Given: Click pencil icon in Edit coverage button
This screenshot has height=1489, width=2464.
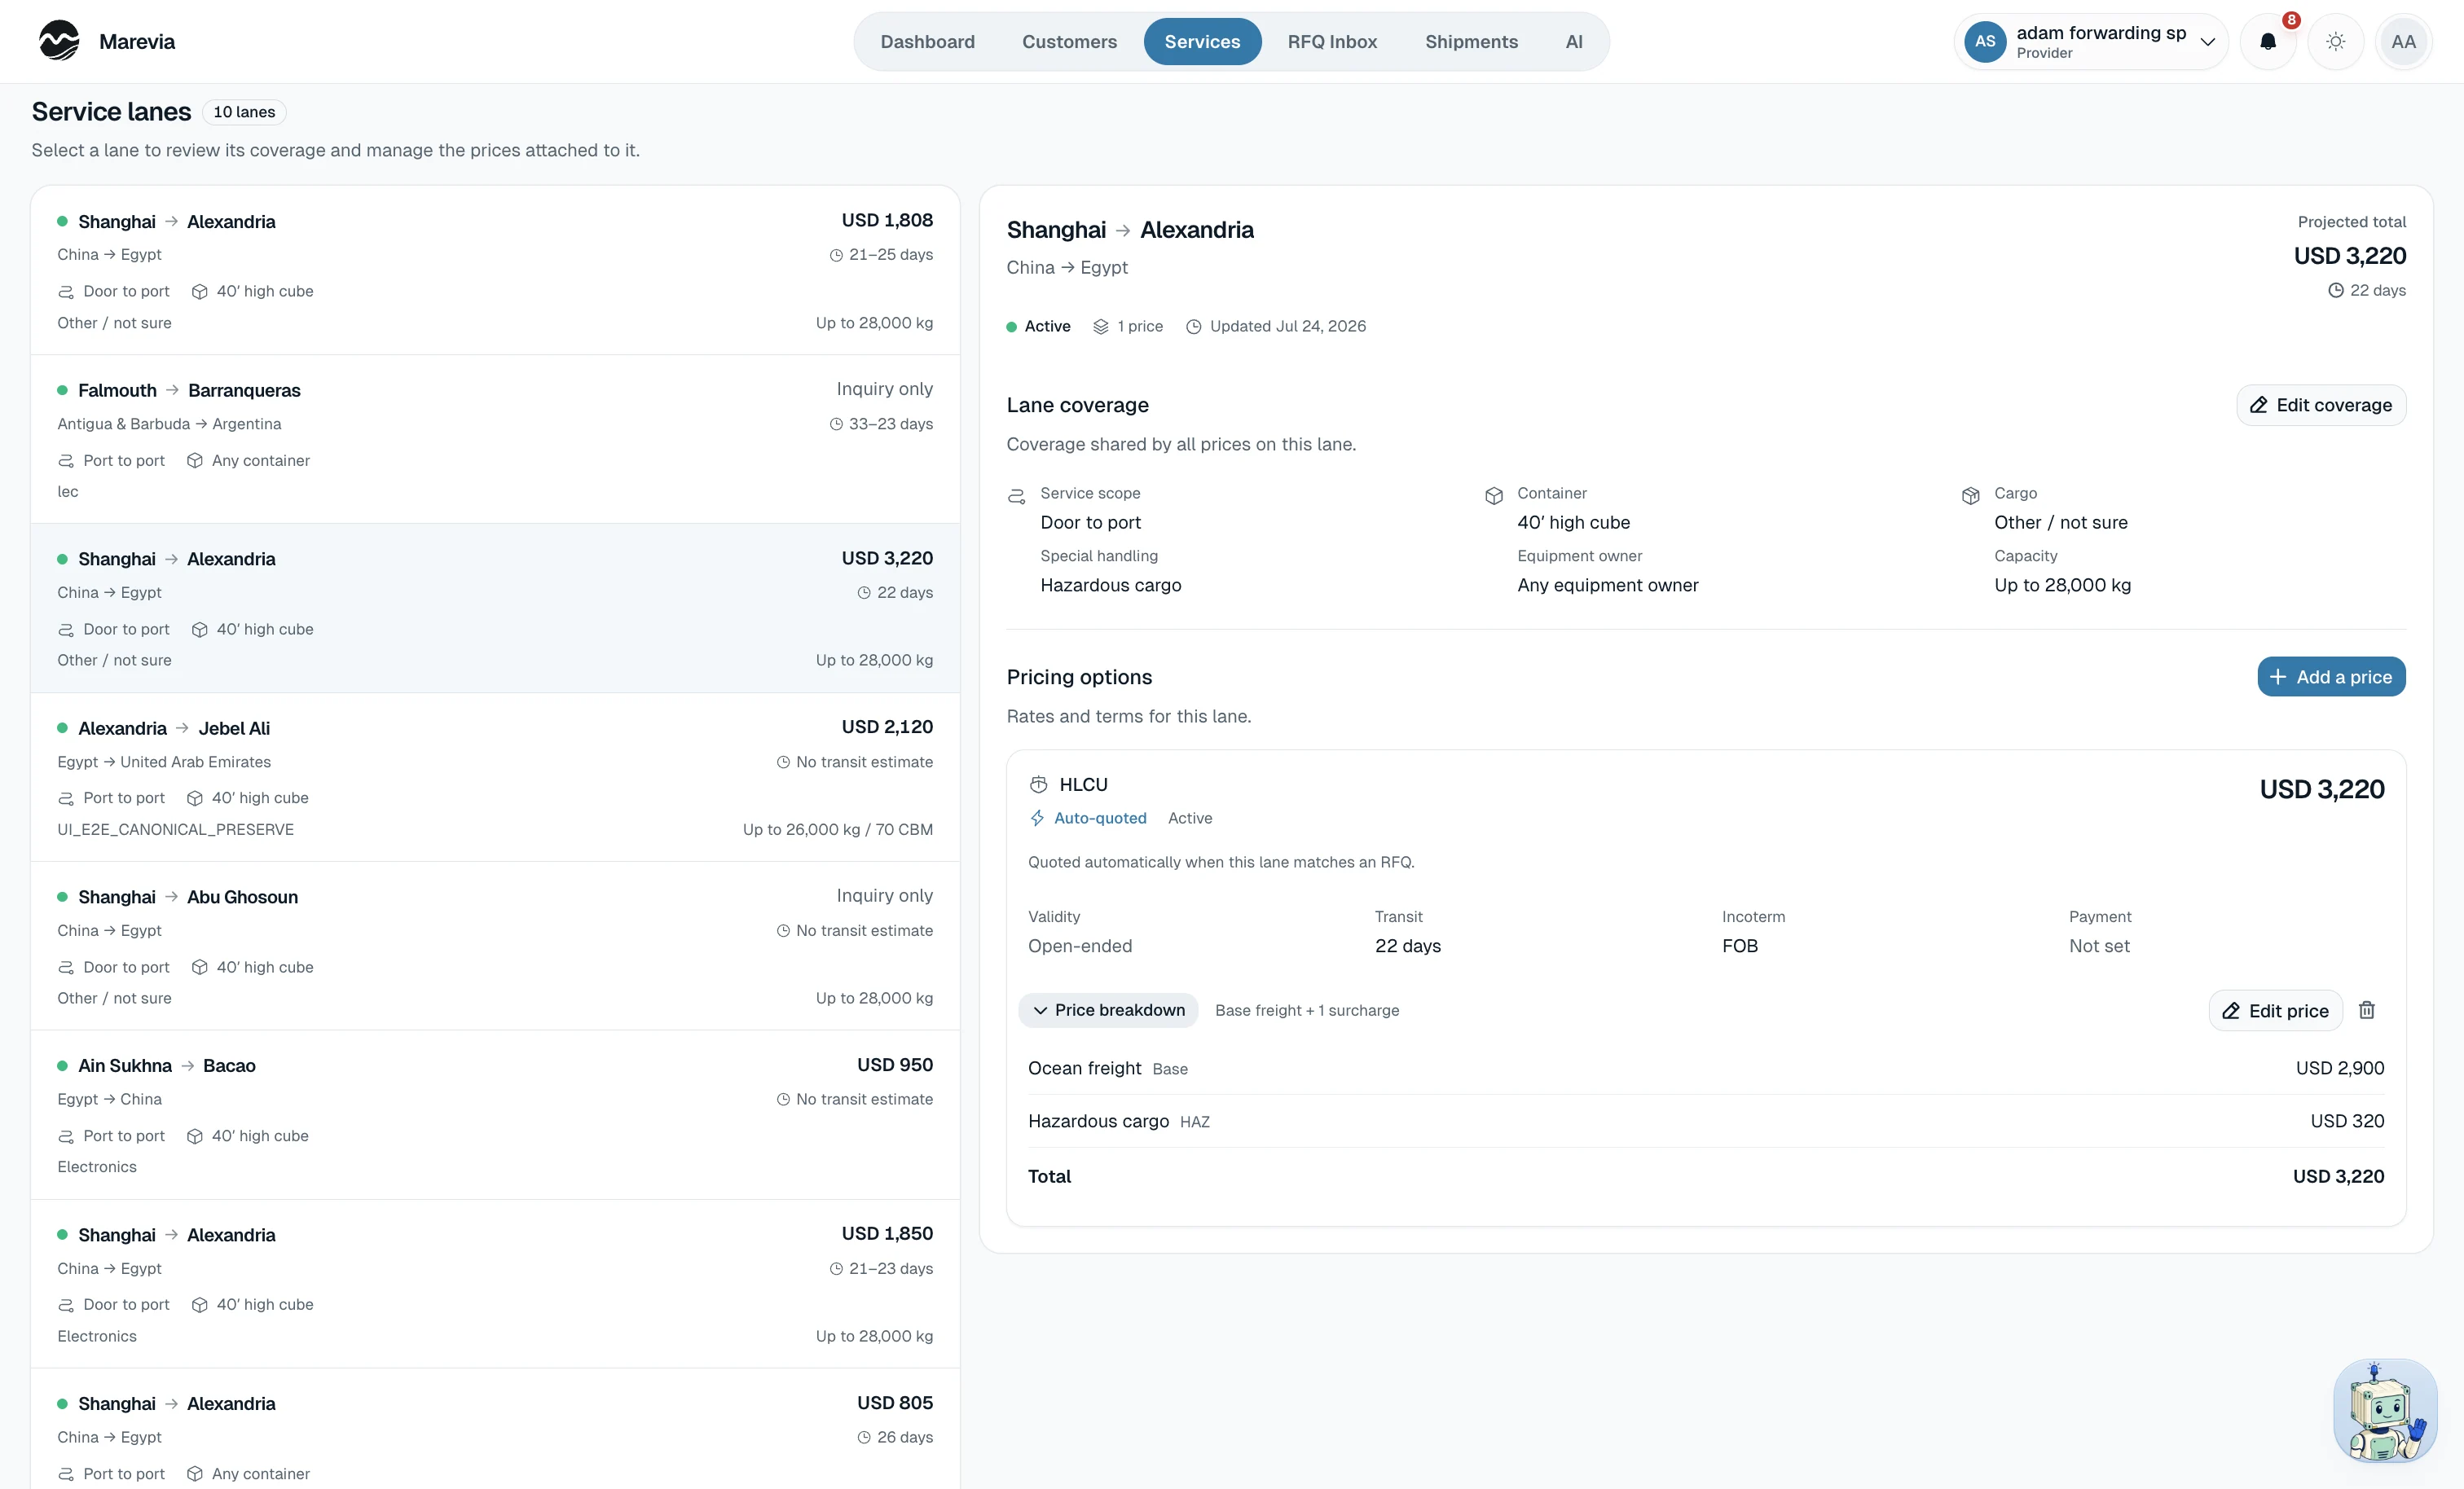Looking at the screenshot, I should [2259, 405].
